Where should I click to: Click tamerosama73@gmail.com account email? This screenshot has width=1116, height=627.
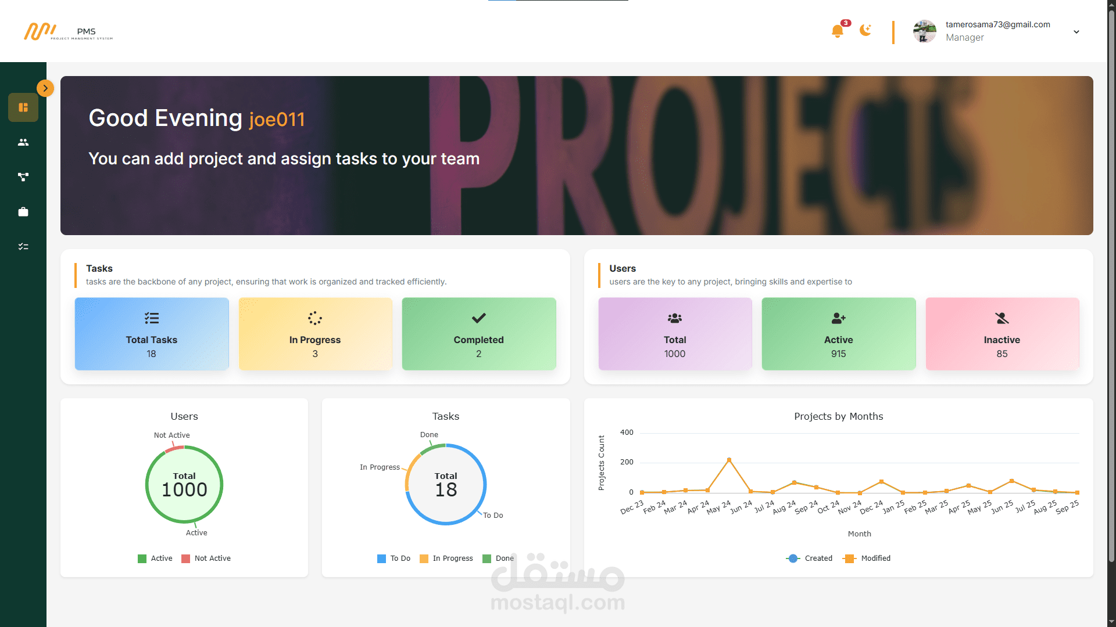pos(997,24)
